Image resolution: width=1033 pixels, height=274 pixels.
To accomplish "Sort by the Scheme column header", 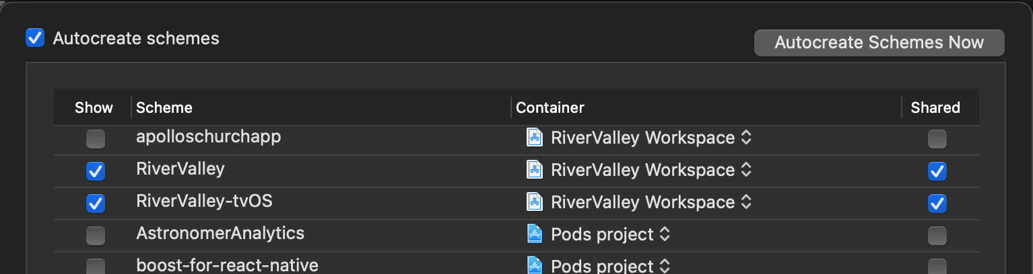I will [x=164, y=107].
